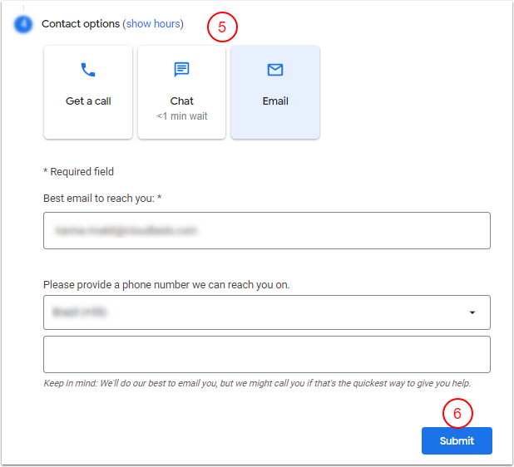Click the "<1 min wait" chat text
This screenshot has width=514, height=467.
click(181, 116)
